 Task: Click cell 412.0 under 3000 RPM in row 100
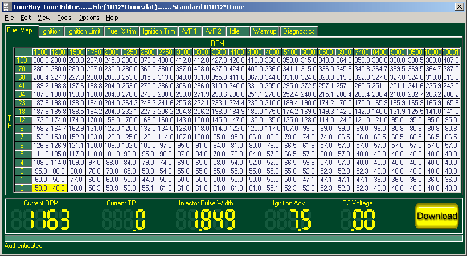[183, 60]
